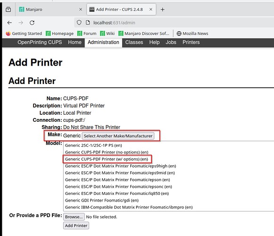The width and height of the screenshot is (274, 236).
Task: Open the Wiki bookmark
Action: (108, 34)
